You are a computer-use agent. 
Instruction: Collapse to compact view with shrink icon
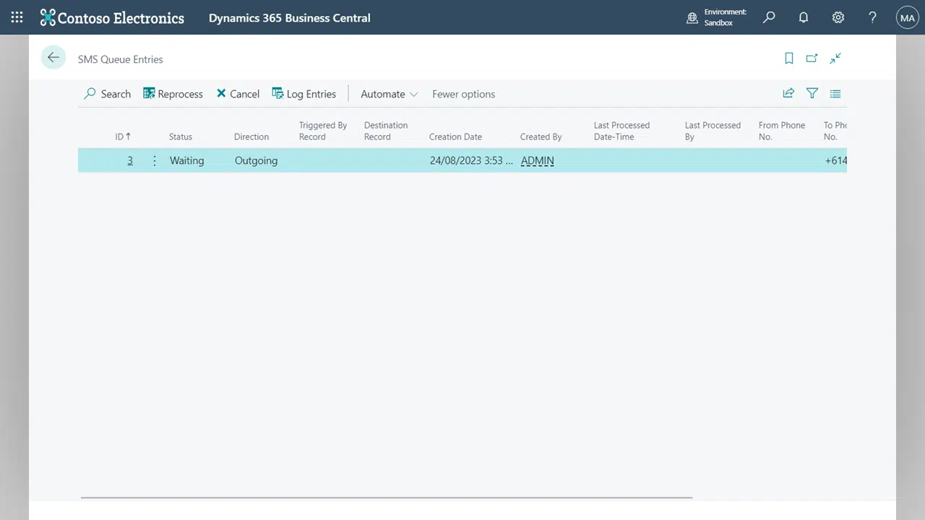pyautogui.click(x=835, y=58)
